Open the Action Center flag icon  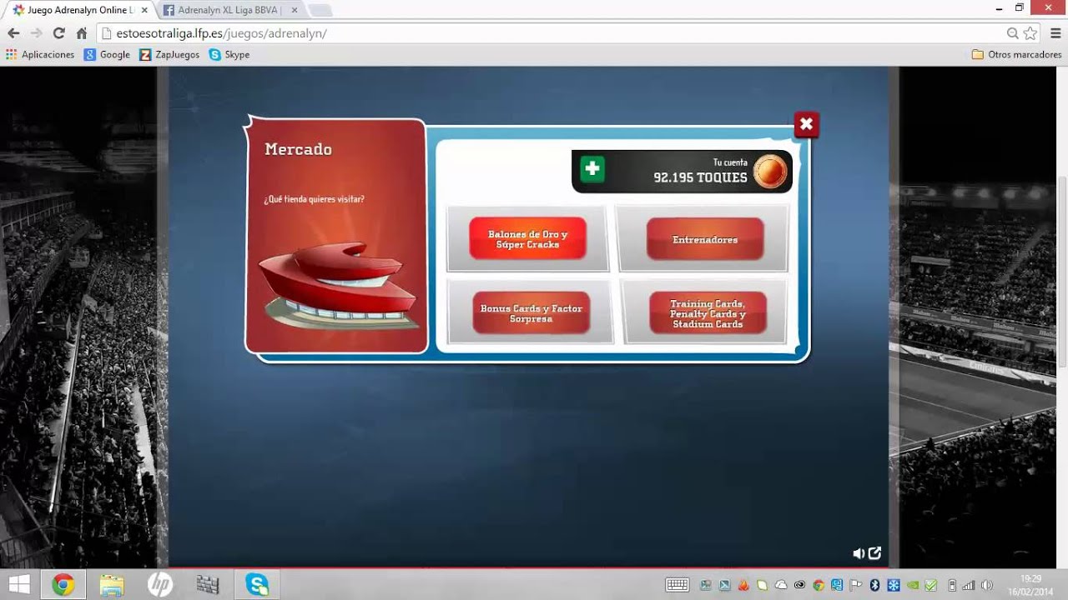click(856, 585)
